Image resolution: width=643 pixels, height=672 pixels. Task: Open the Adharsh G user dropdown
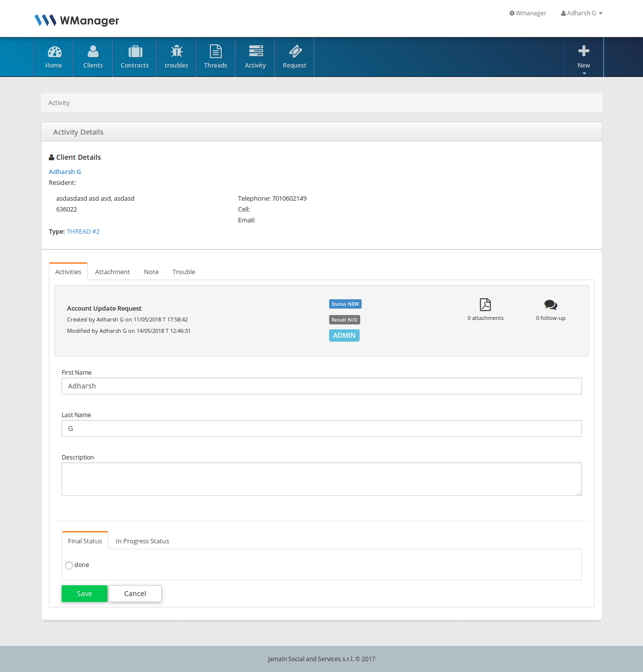click(582, 13)
